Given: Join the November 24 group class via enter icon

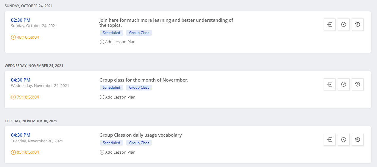Looking at the screenshot, I should click(330, 84).
